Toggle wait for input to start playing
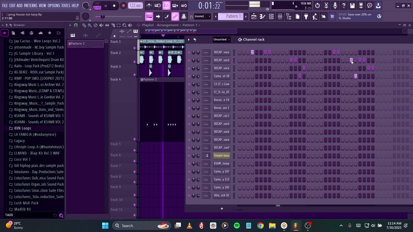The image size is (413, 232). point(158,5)
